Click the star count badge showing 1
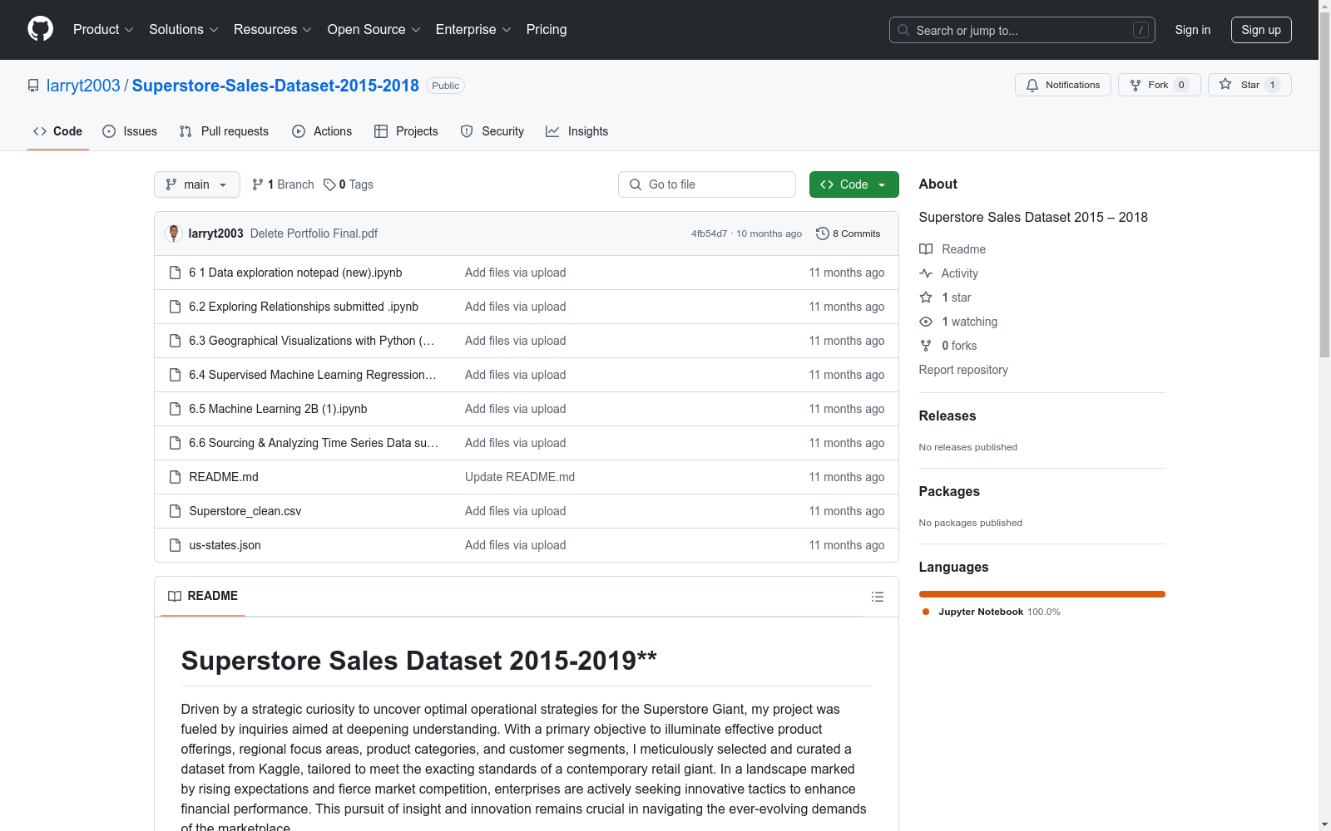This screenshot has height=831, width=1331. click(x=1272, y=85)
